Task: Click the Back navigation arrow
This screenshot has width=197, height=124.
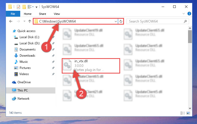Action: tap(11, 21)
